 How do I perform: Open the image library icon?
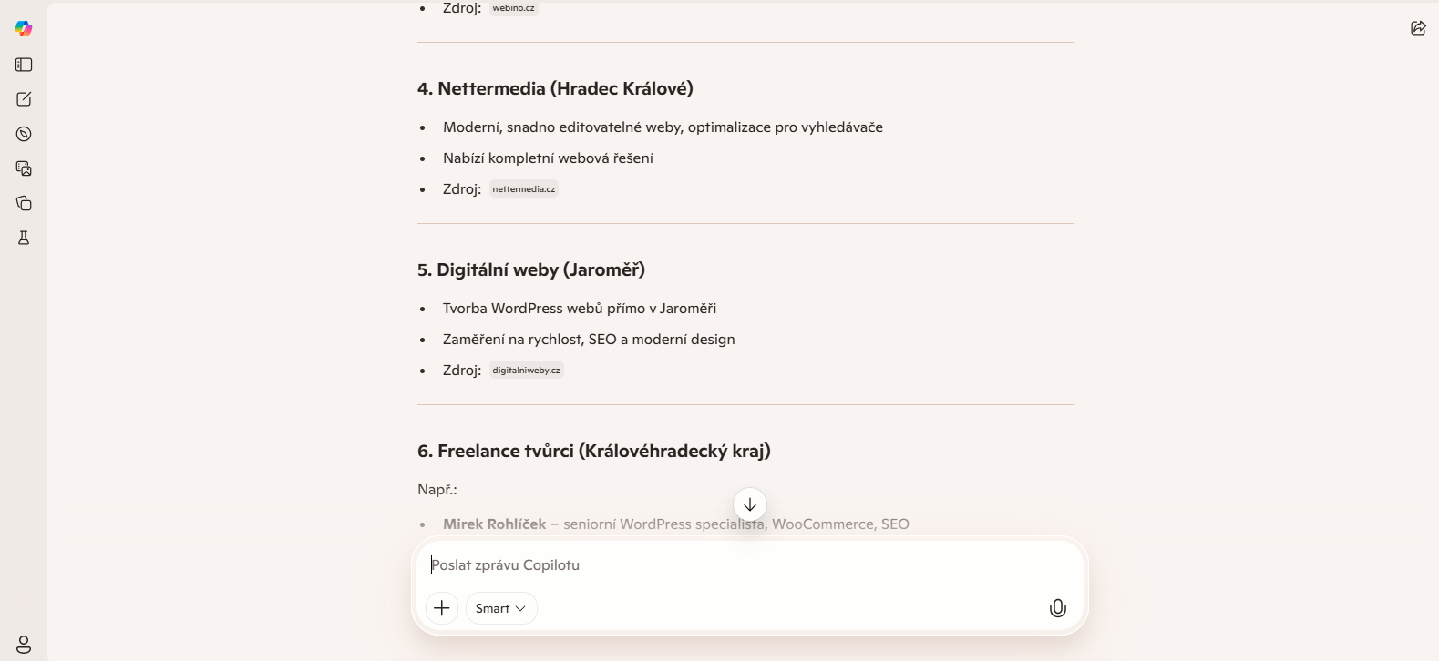point(24,168)
